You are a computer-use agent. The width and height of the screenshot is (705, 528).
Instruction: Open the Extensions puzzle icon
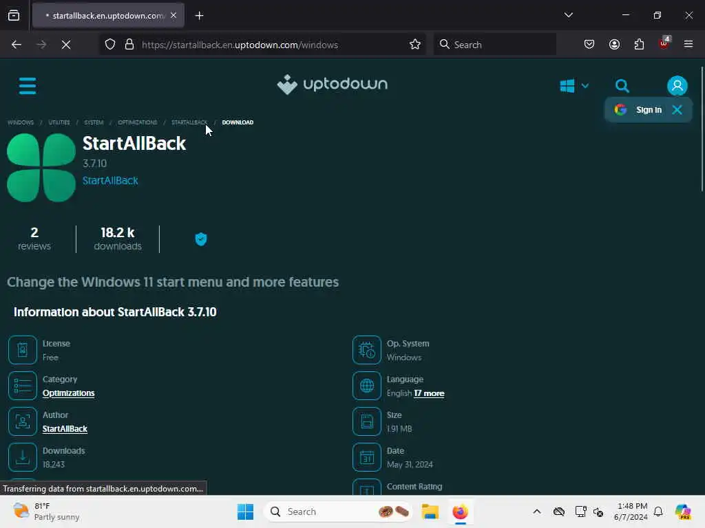pyautogui.click(x=639, y=44)
